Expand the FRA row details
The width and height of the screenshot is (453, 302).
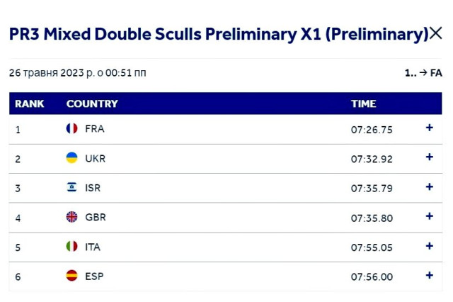point(429,128)
